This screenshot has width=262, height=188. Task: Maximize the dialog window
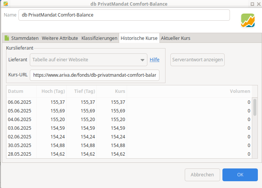(252, 4)
